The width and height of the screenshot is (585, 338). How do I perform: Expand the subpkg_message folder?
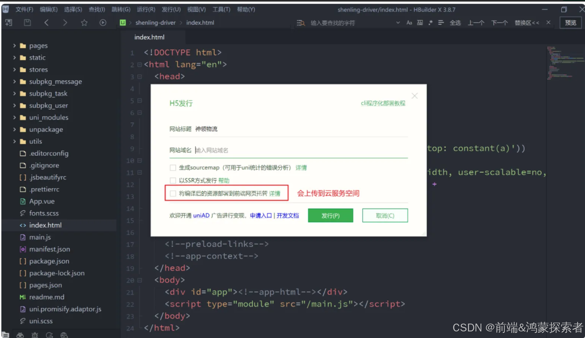[x=14, y=82]
